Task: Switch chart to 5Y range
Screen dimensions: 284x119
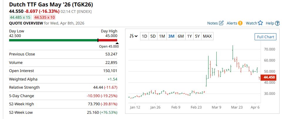Action: [197, 36]
